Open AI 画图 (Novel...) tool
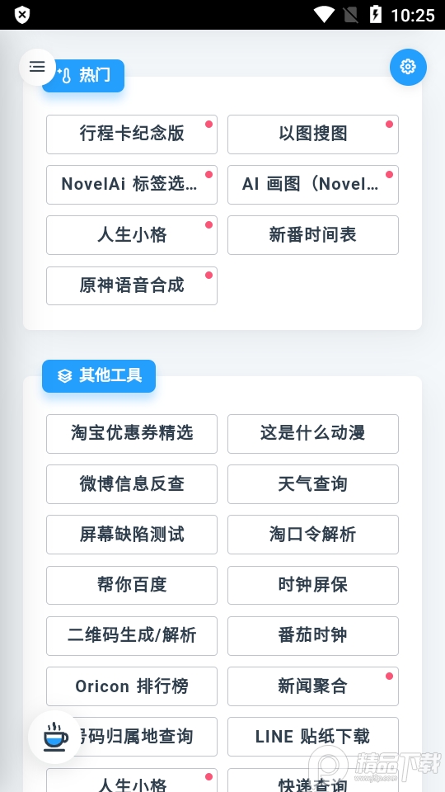The width and height of the screenshot is (445, 792). 313,185
